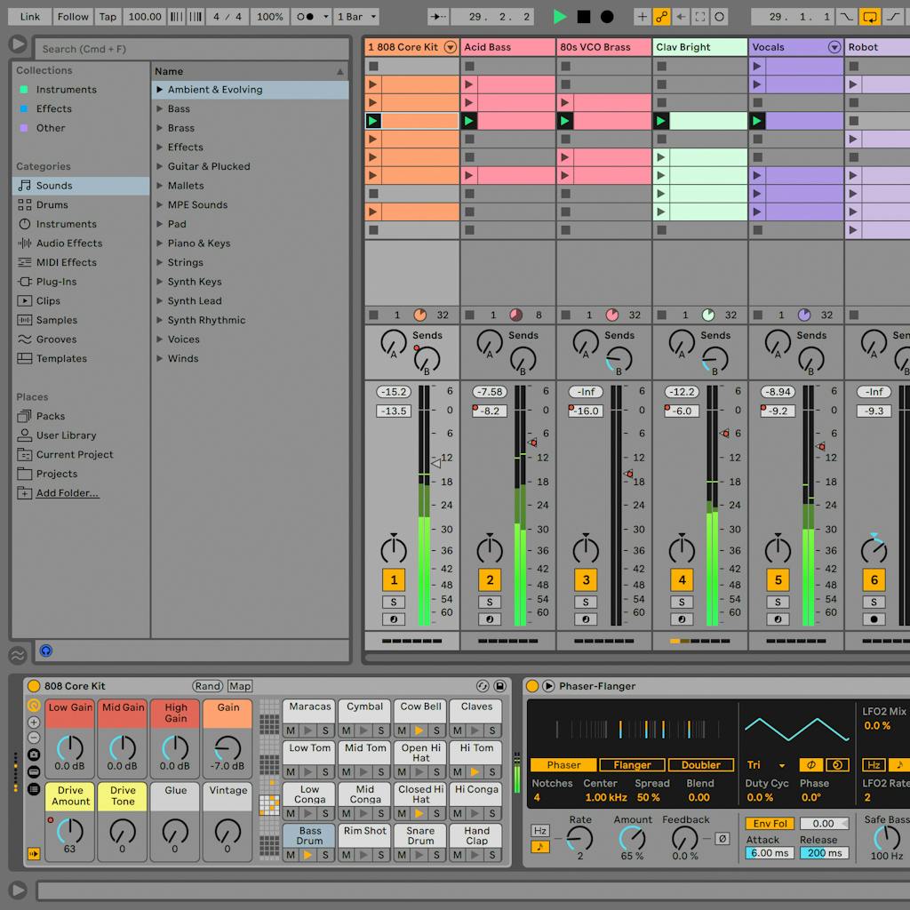Click the green Play button in transport

tap(560, 17)
